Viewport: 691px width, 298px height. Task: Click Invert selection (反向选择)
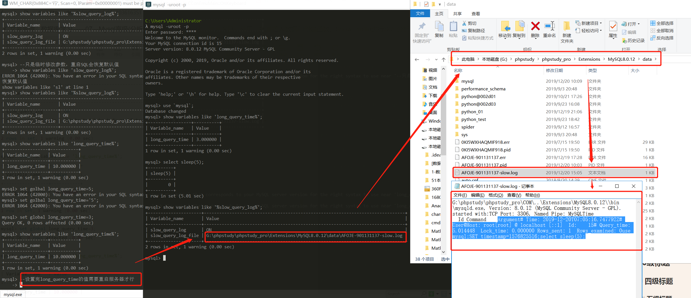tap(662, 38)
